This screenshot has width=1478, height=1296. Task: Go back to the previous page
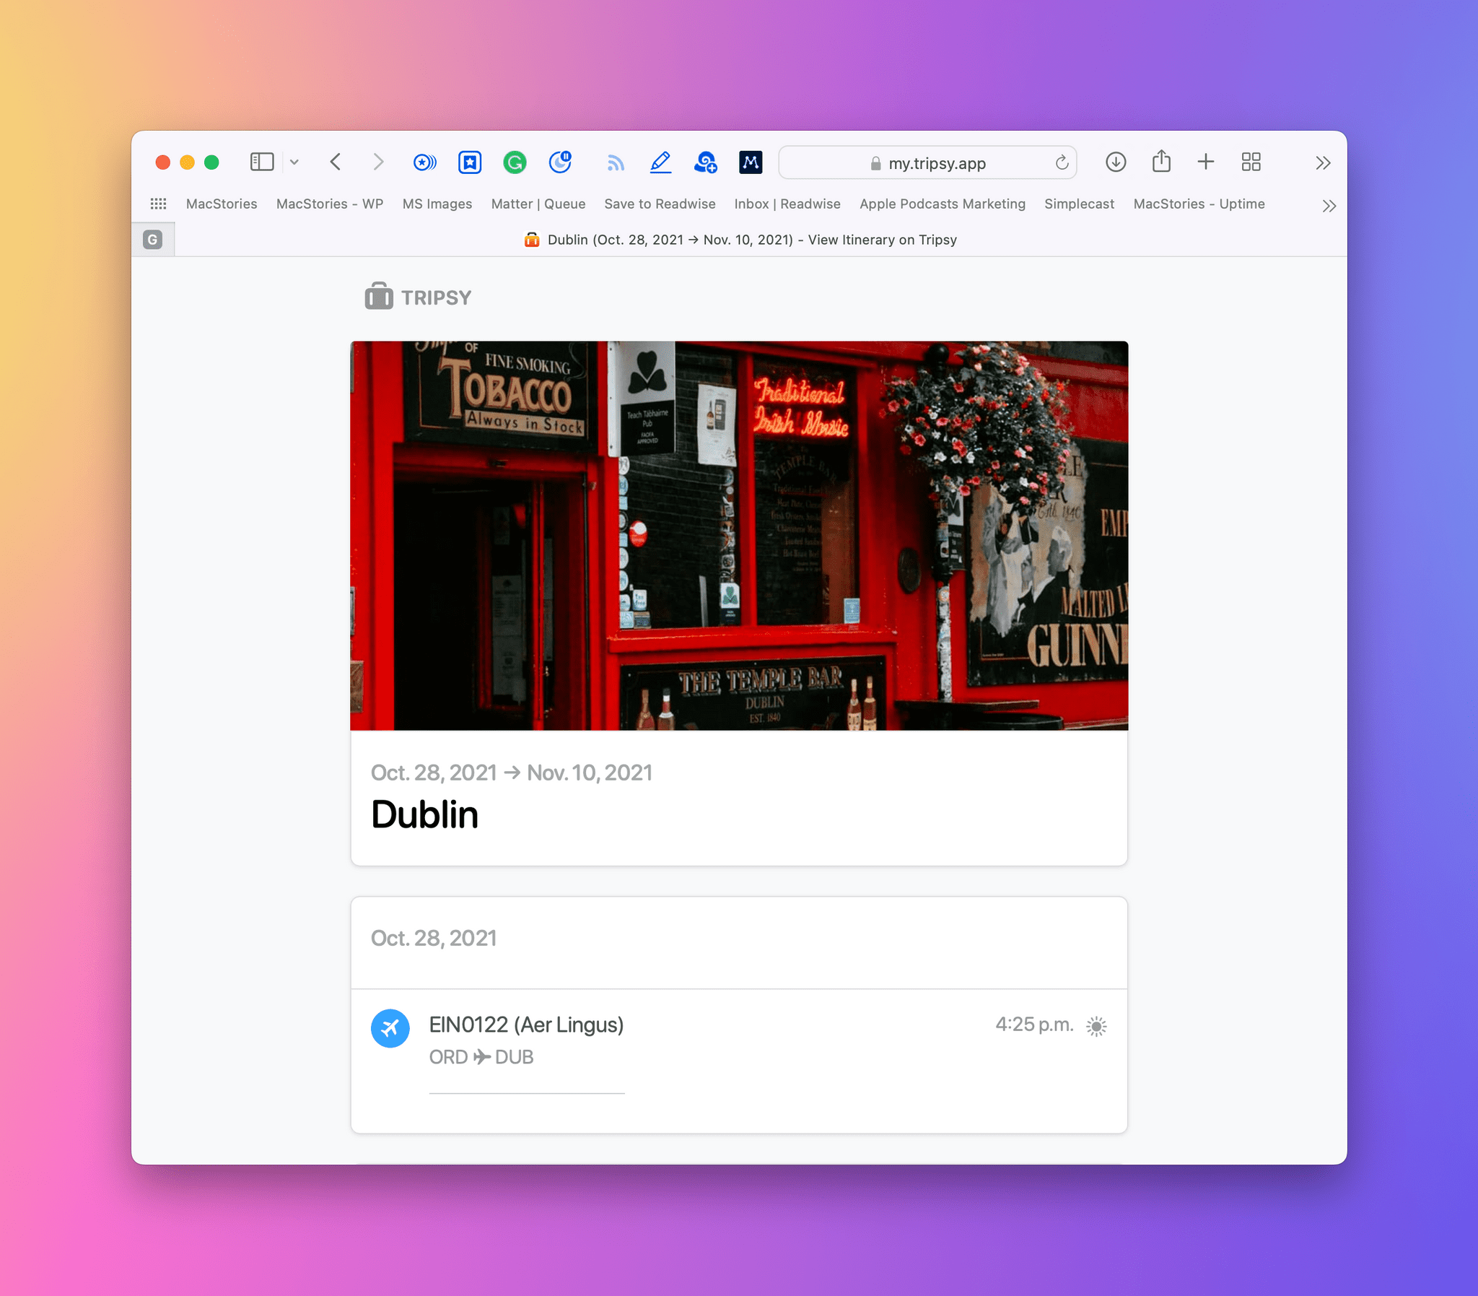point(336,162)
